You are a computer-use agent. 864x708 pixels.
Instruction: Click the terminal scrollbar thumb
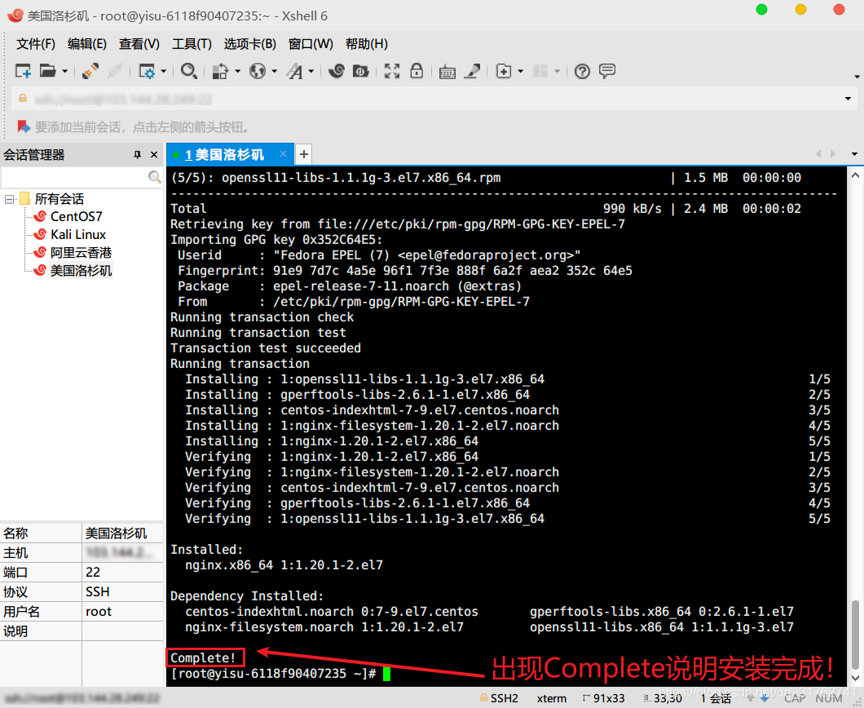click(855, 634)
